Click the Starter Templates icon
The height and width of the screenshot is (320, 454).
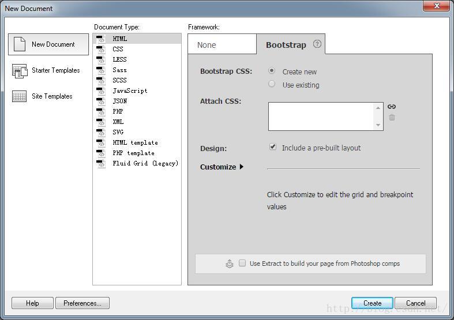click(20, 71)
